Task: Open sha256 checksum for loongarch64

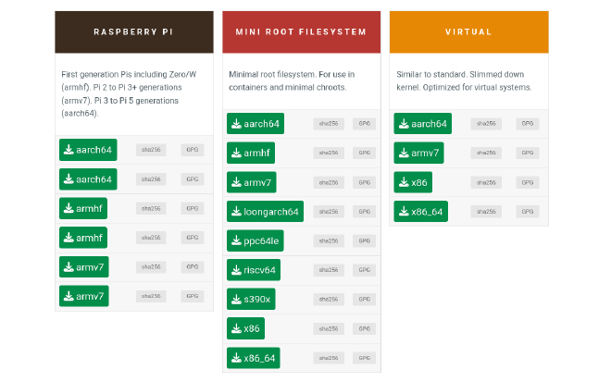Action: click(329, 212)
